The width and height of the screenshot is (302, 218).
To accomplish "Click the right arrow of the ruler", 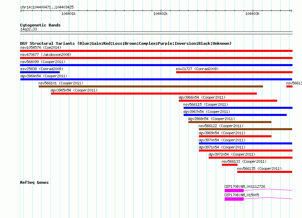I will coord(291,11).
